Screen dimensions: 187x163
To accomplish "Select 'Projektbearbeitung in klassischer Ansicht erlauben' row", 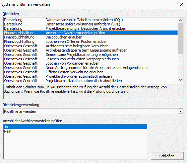I will [x=90, y=28].
